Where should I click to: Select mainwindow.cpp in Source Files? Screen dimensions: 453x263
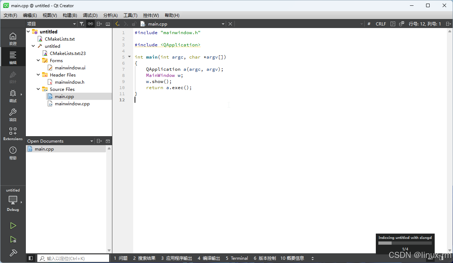click(x=72, y=103)
